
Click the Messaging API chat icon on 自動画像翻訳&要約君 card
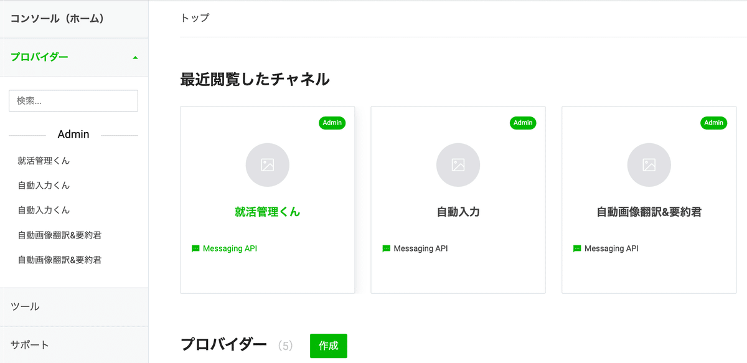click(577, 248)
